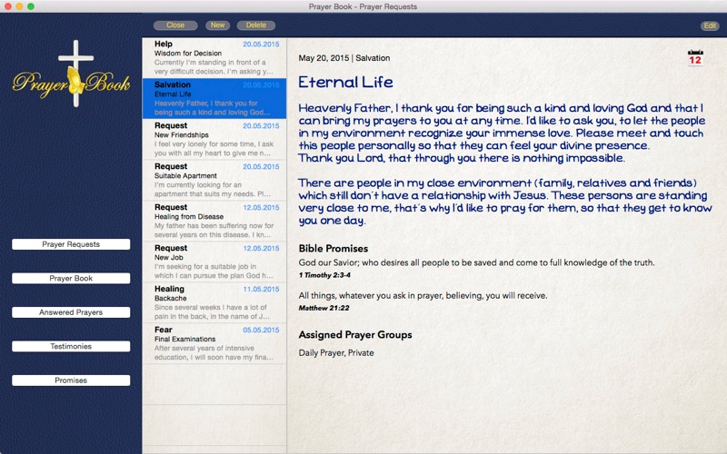Click the Close button in toolbar

pyautogui.click(x=175, y=25)
